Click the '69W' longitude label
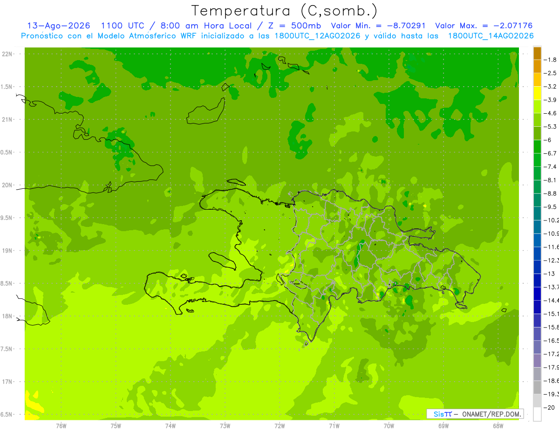The height and width of the screenshot is (432, 559). click(x=443, y=426)
